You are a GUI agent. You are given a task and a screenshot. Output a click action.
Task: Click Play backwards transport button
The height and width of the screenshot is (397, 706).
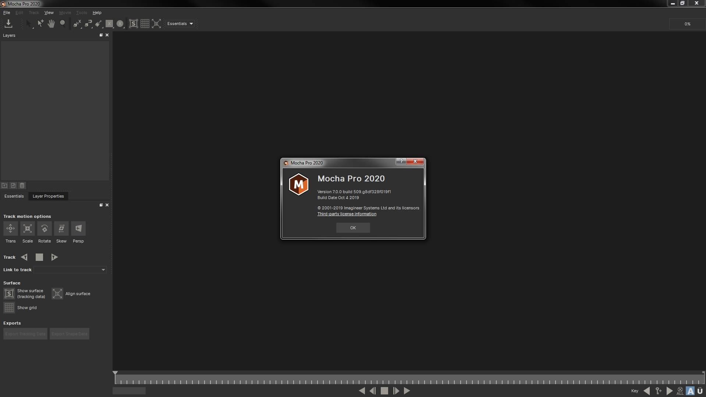(x=362, y=391)
